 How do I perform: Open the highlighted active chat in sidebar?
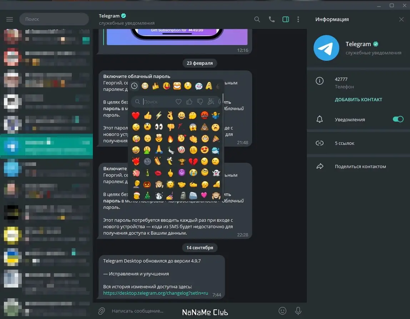pyautogui.click(x=46, y=146)
